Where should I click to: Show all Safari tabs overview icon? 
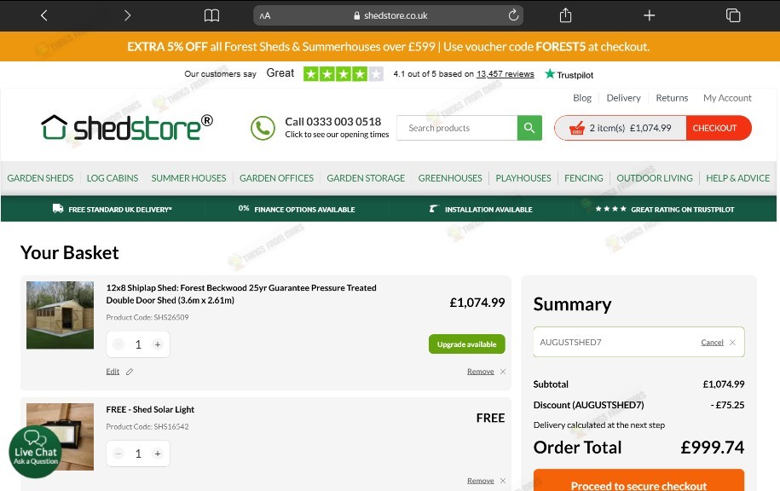[733, 15]
